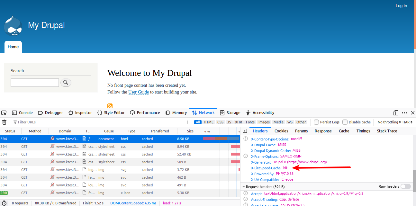Image resolution: width=416 pixels, height=206 pixels.
Task: Filter requests by JS
Action: click(x=229, y=122)
